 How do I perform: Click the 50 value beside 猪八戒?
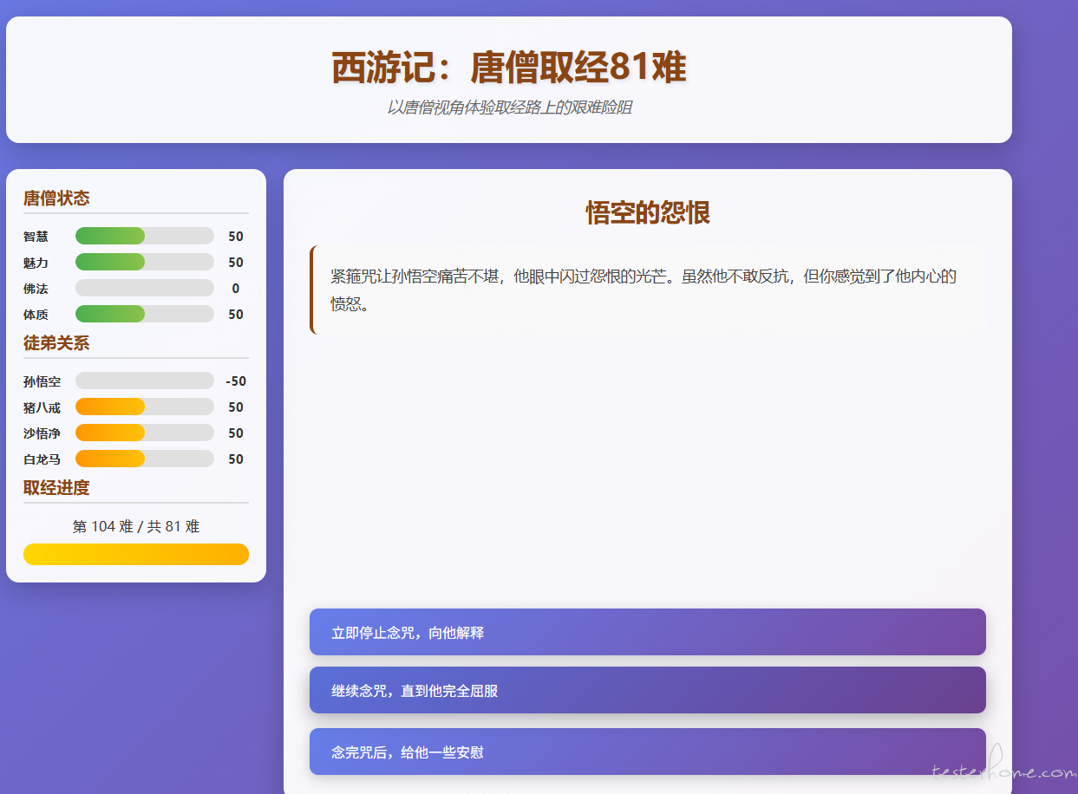(236, 407)
